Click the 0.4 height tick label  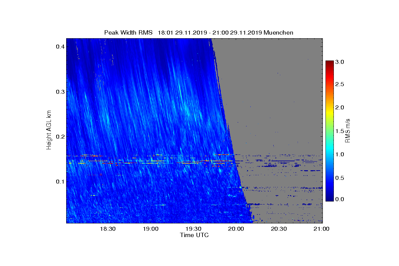click(60, 47)
